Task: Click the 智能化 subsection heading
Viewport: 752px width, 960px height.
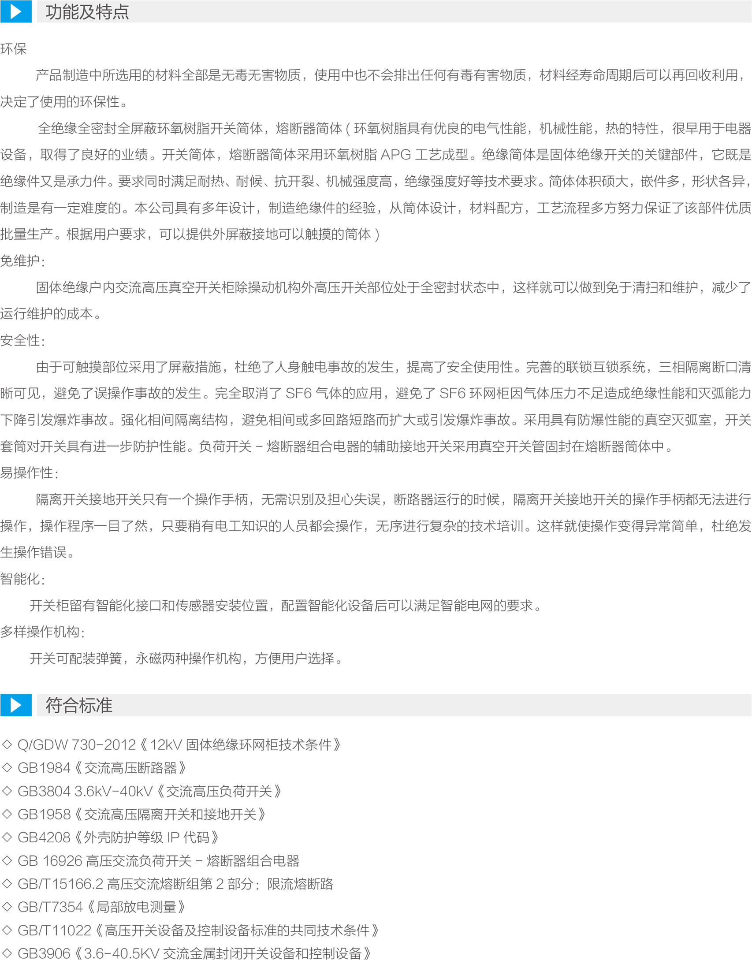Action: 22,579
